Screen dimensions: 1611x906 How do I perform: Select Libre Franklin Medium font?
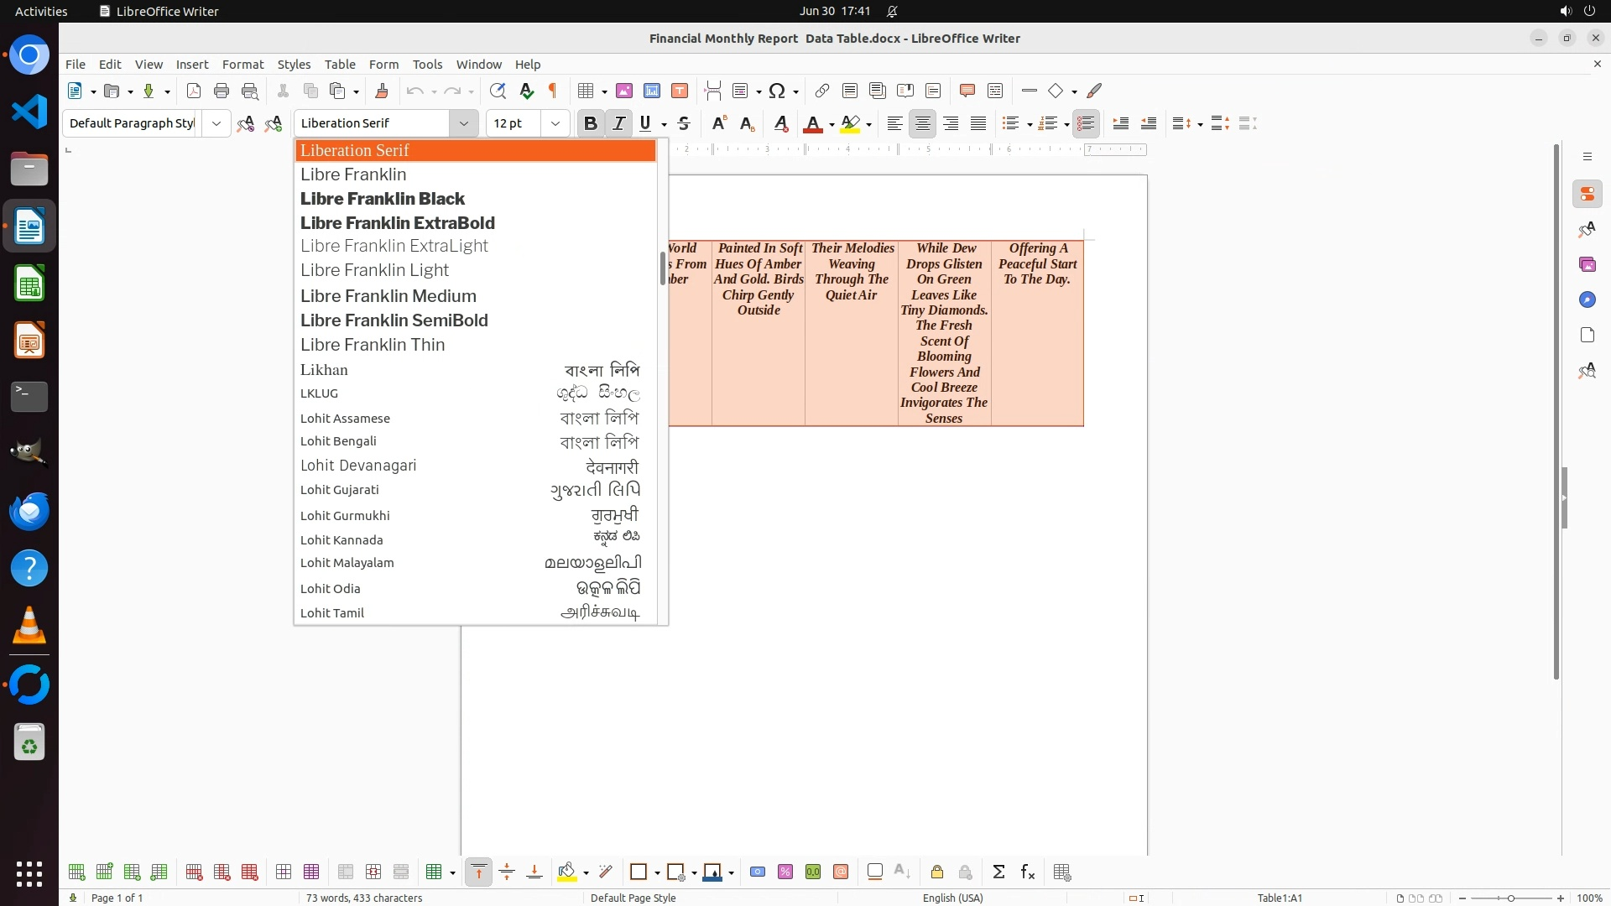point(388,296)
